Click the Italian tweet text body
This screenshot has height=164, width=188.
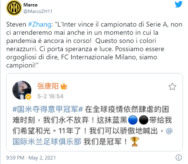tap(94, 45)
